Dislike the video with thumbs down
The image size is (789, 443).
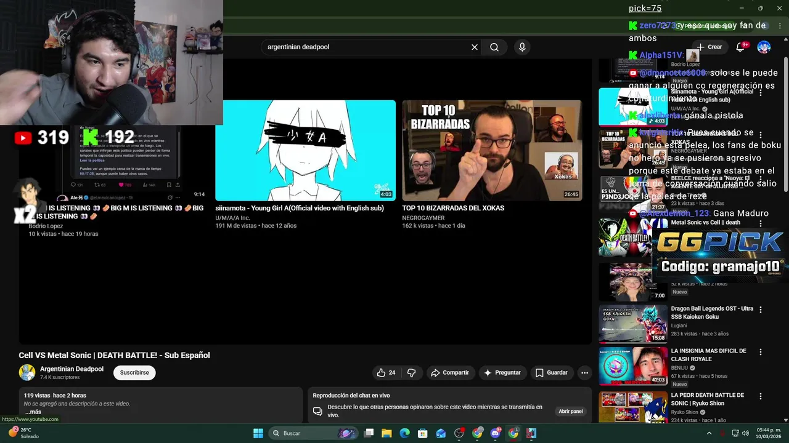pyautogui.click(x=412, y=372)
